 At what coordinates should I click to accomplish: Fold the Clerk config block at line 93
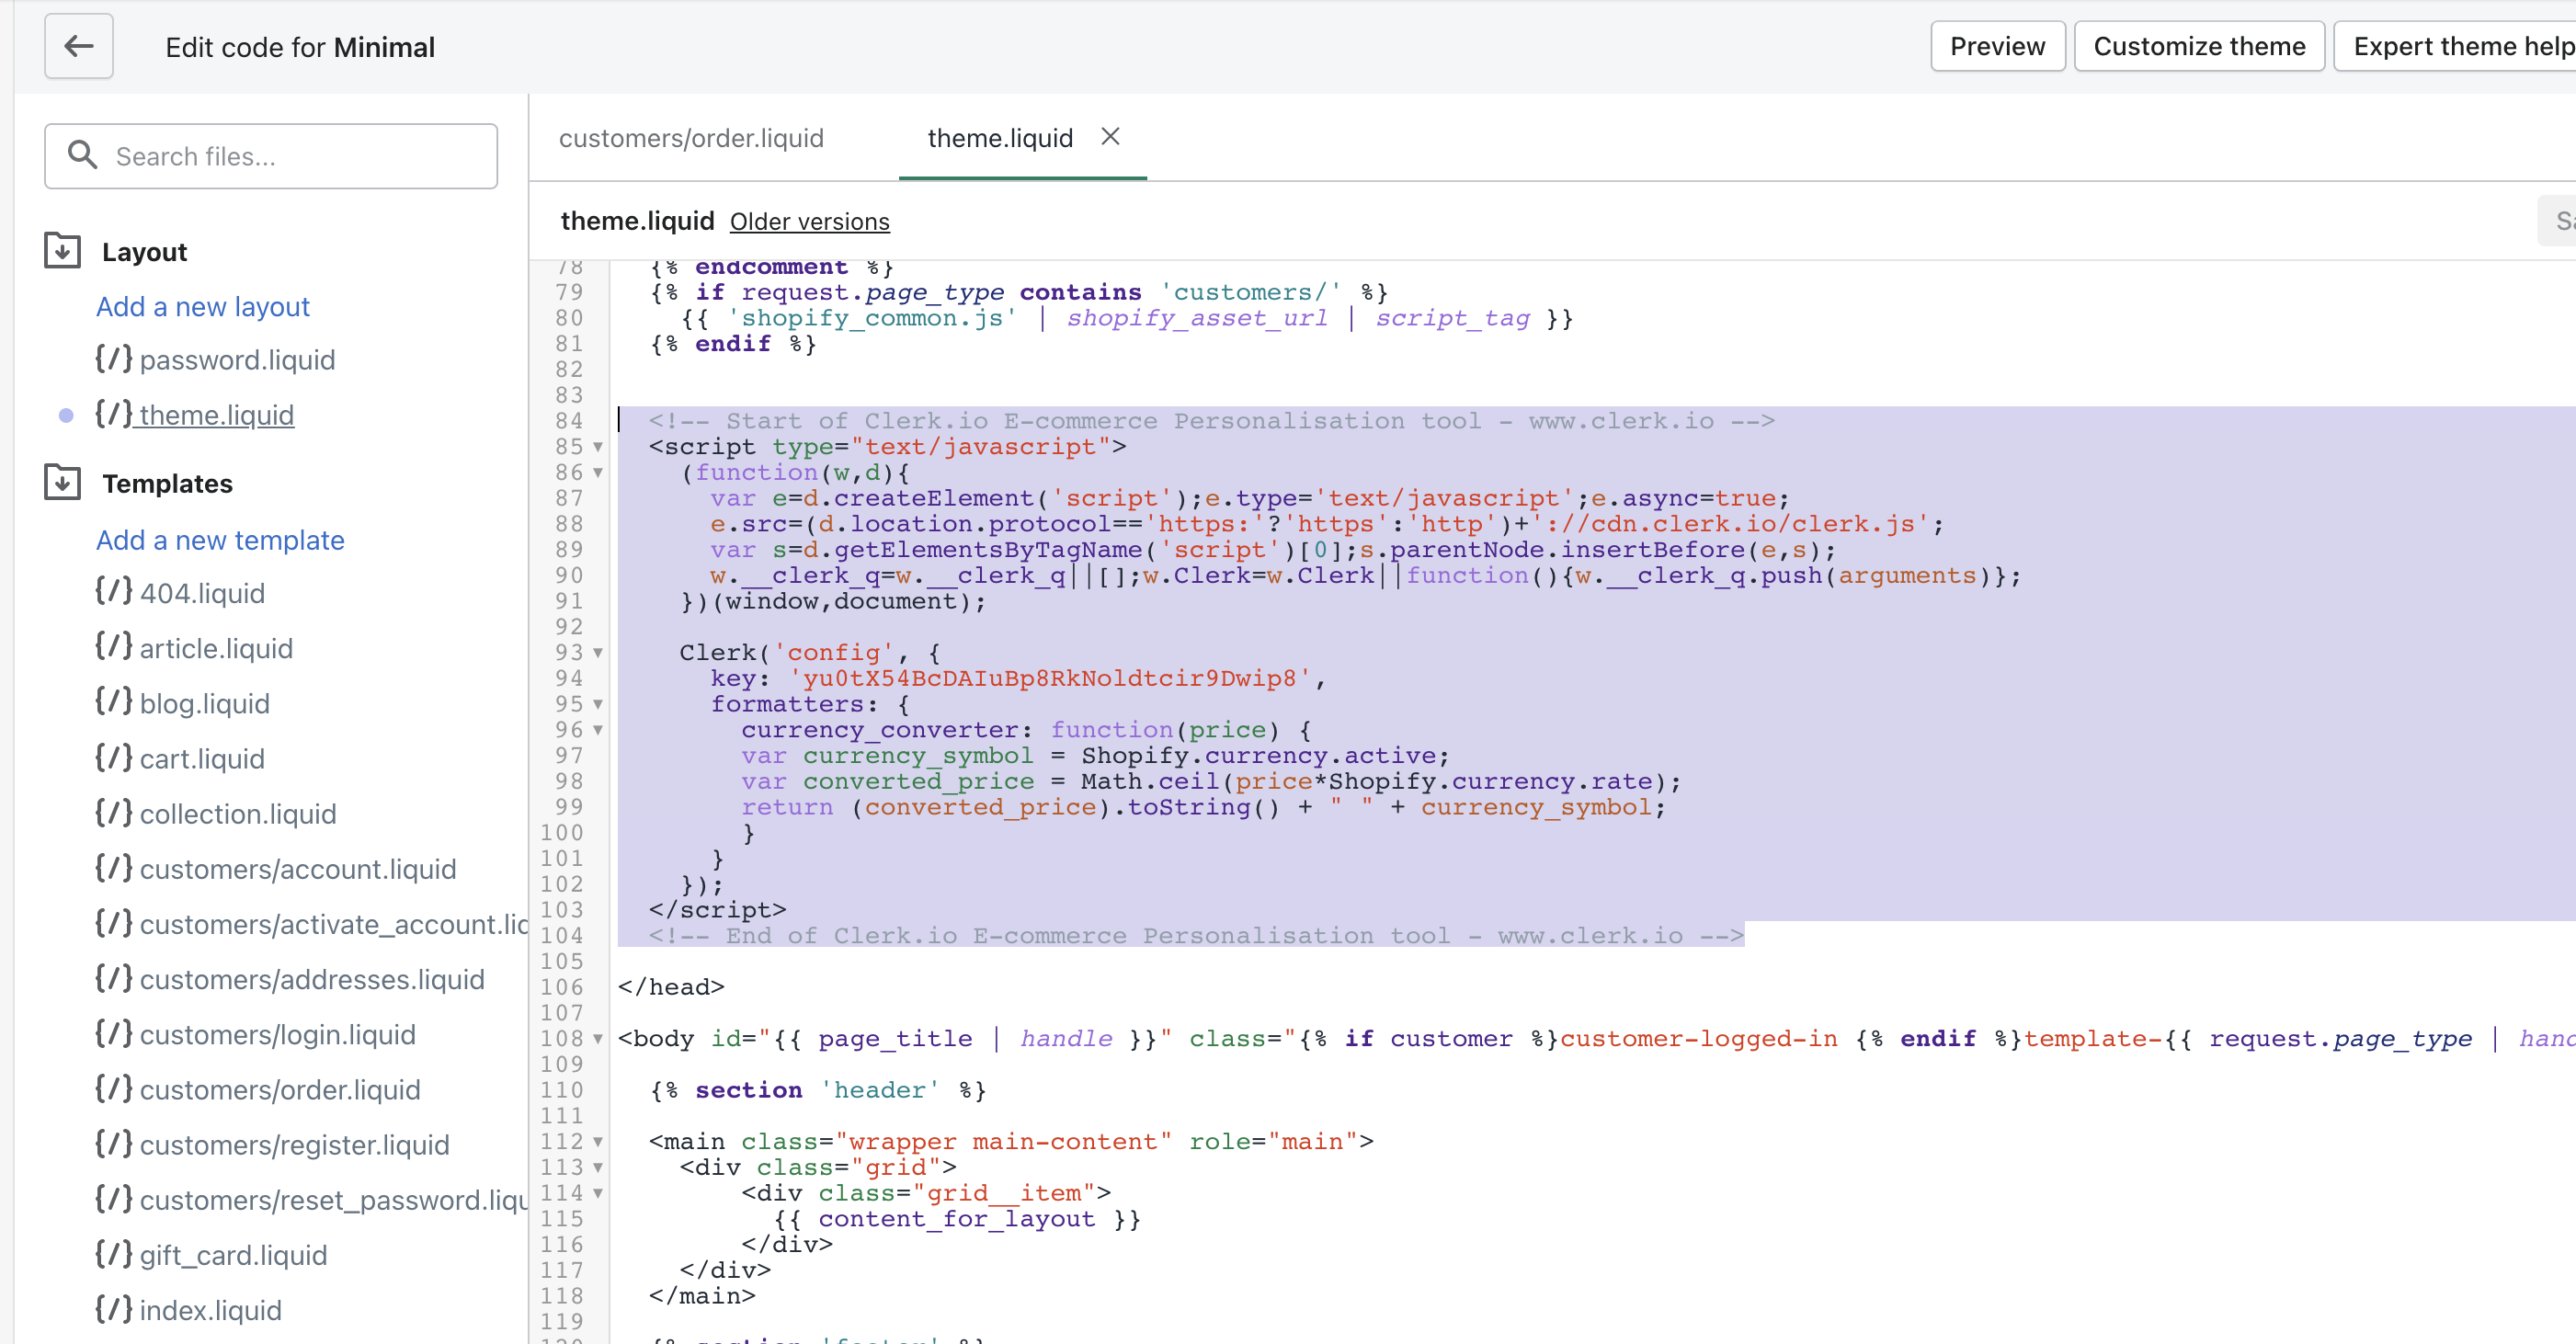[x=598, y=653]
